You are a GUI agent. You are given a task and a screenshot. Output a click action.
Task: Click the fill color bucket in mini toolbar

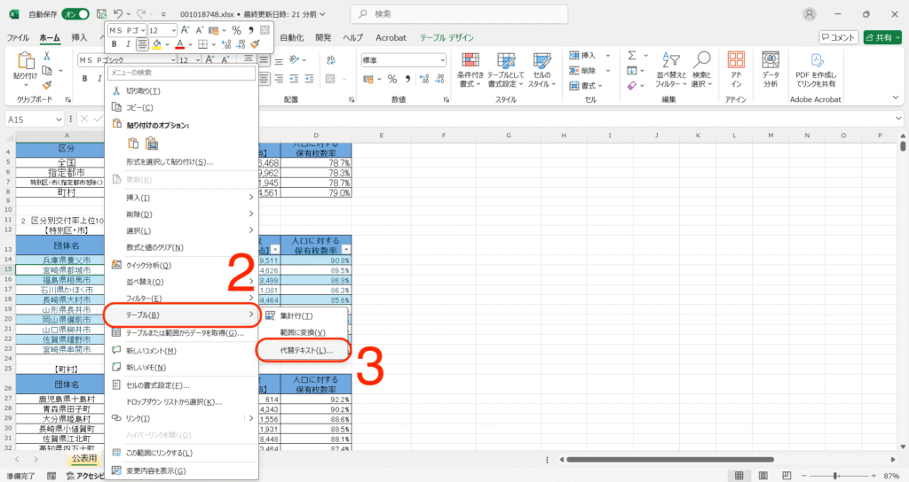point(156,44)
